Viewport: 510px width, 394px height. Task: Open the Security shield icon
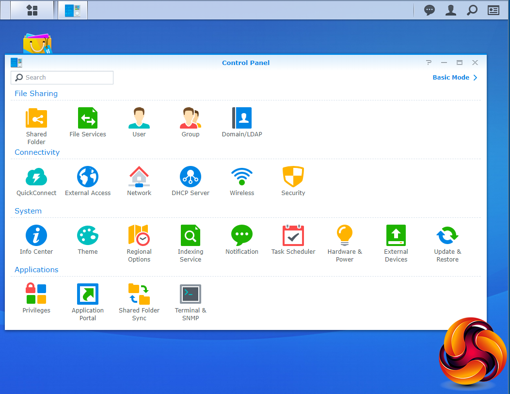293,177
